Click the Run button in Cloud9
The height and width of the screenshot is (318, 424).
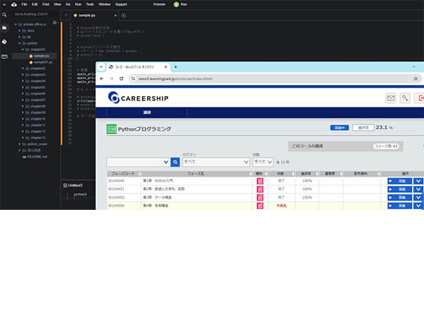pos(180,4)
